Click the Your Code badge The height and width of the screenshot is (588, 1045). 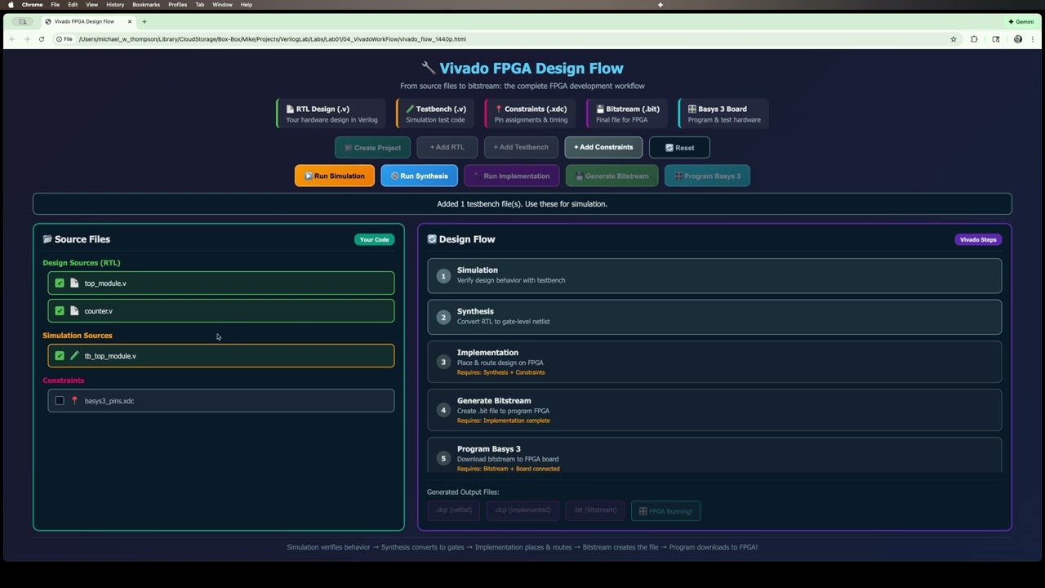point(375,239)
